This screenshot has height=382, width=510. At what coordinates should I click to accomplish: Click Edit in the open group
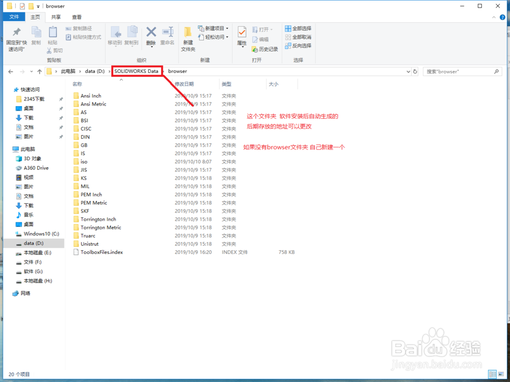click(261, 39)
